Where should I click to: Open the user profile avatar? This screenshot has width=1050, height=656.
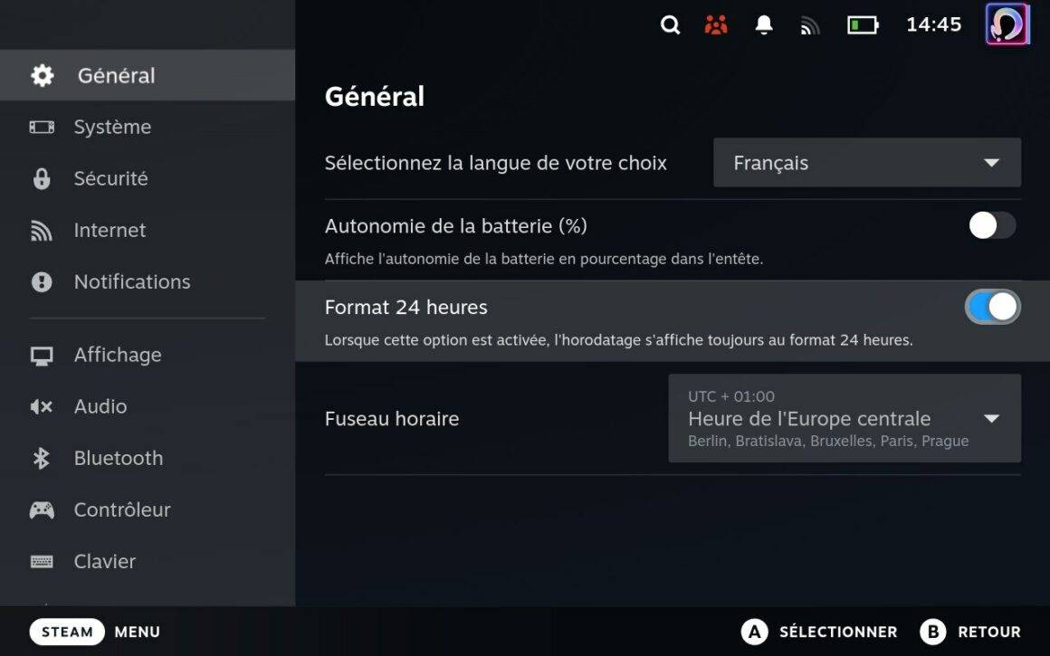point(1007,24)
